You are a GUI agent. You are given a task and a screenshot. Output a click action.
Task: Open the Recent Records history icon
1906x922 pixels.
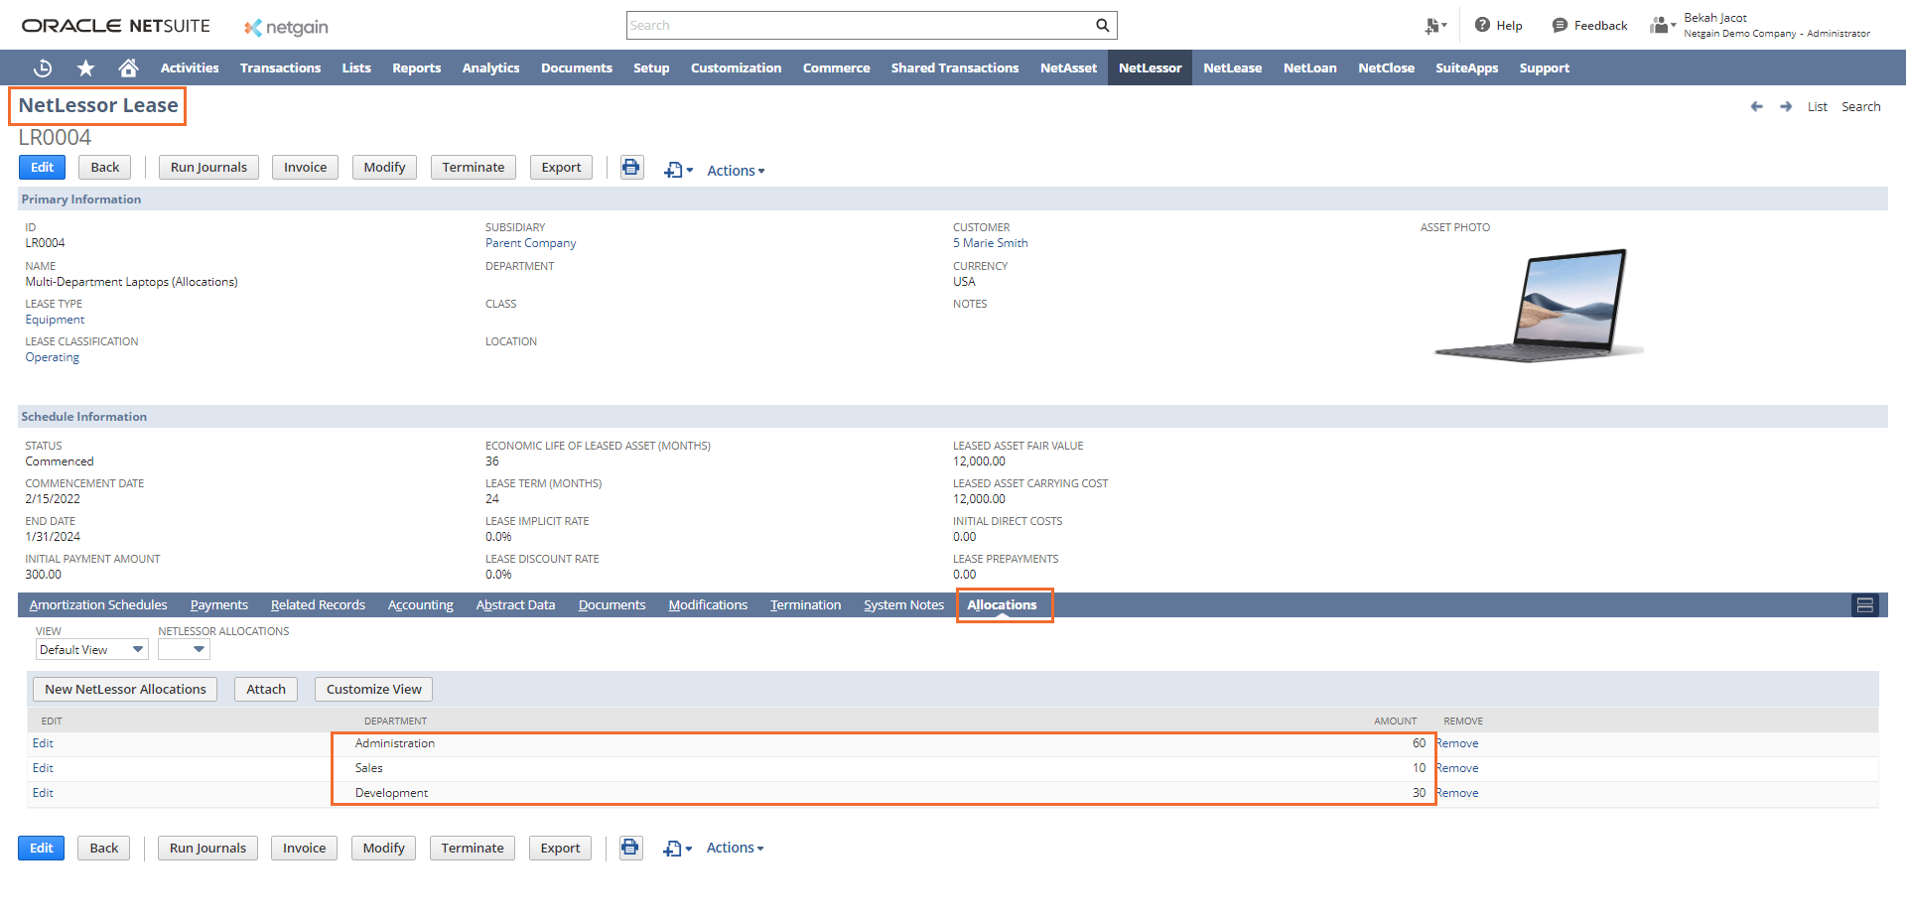click(43, 67)
